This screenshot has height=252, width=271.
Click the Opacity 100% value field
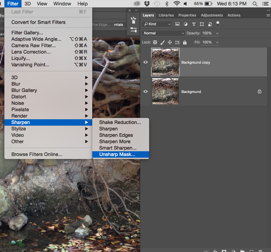click(207, 33)
